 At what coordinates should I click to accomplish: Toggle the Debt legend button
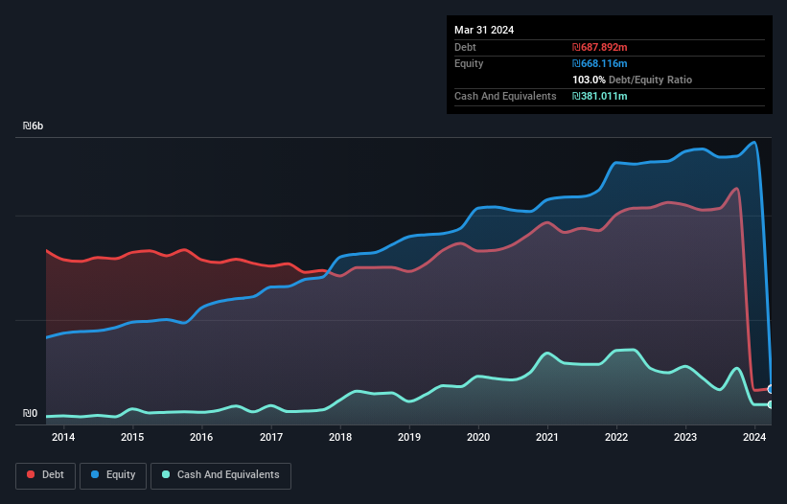point(46,475)
